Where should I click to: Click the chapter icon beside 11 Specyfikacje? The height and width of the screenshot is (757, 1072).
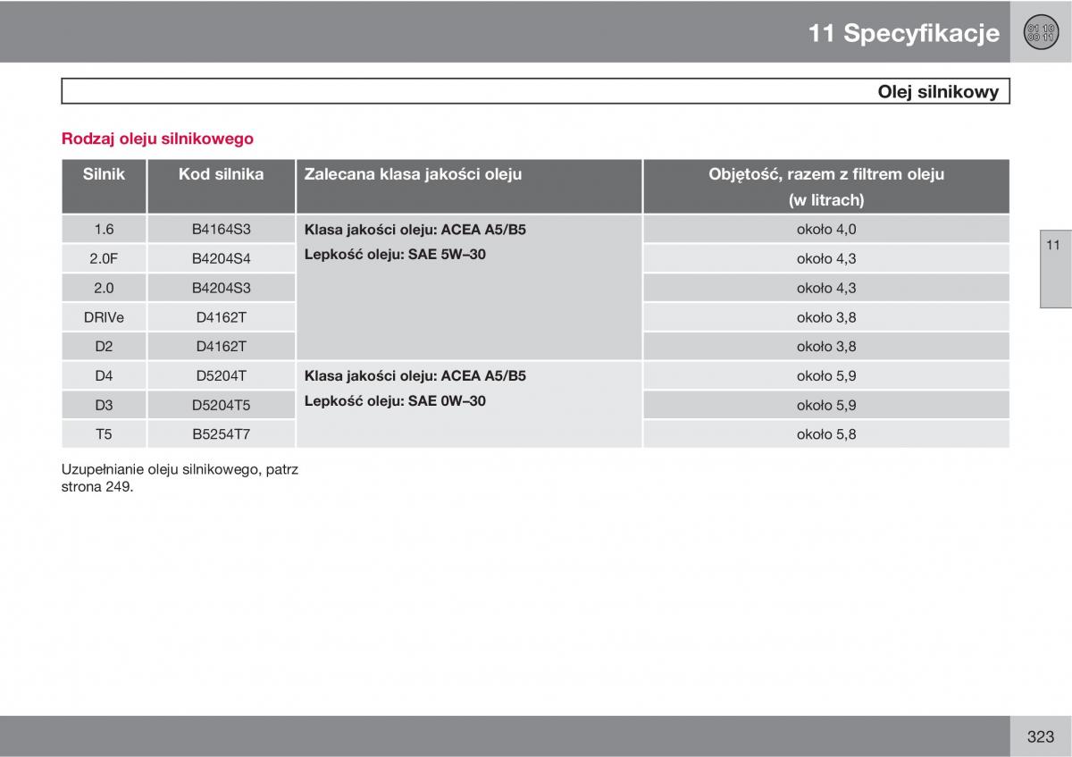(x=1040, y=34)
